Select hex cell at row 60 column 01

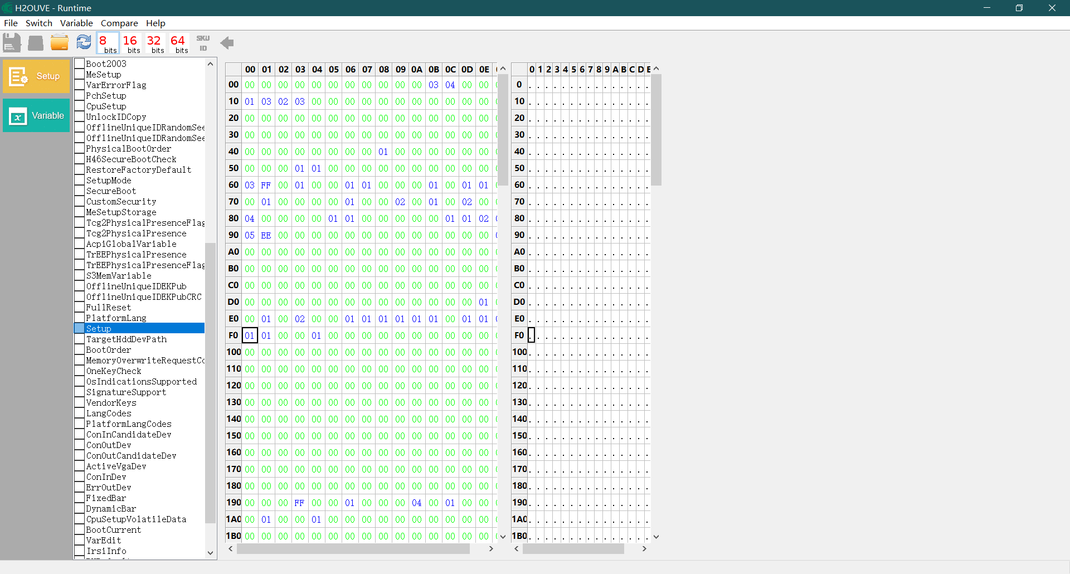click(x=266, y=185)
